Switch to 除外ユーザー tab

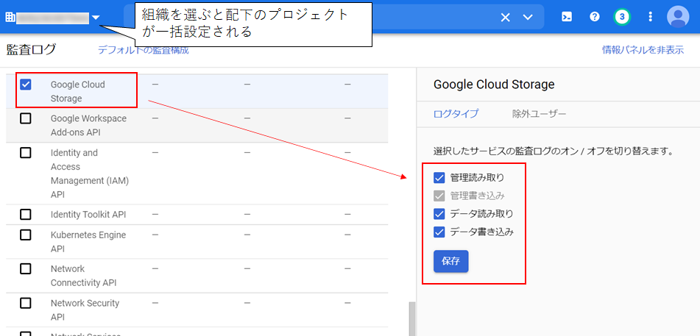pyautogui.click(x=540, y=114)
